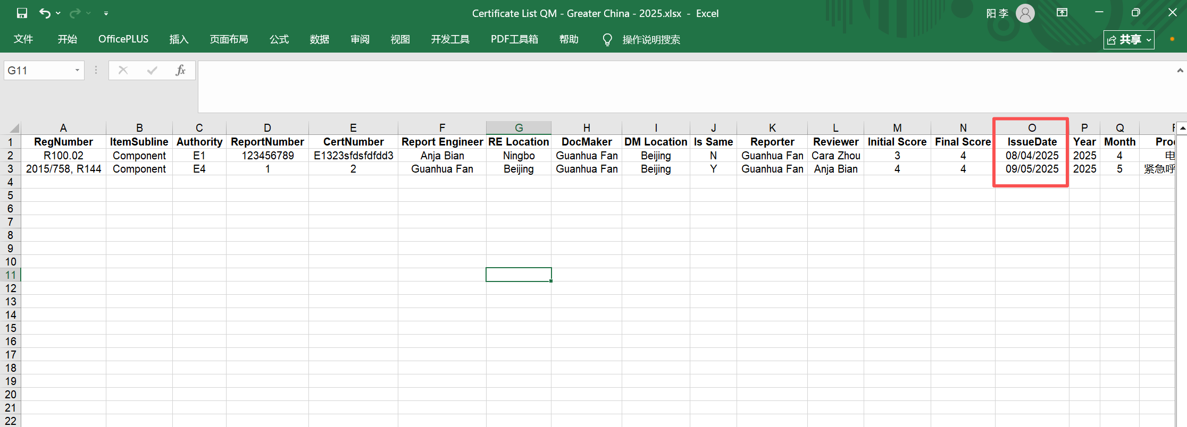Select the IssueDate cell 08/04/2025
Image resolution: width=1187 pixels, height=427 pixels.
(x=1032, y=156)
